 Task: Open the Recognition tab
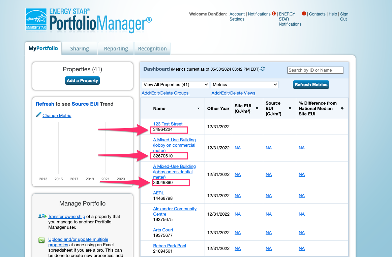[152, 49]
